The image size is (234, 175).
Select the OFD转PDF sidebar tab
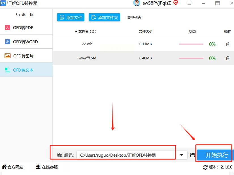click(x=26, y=27)
